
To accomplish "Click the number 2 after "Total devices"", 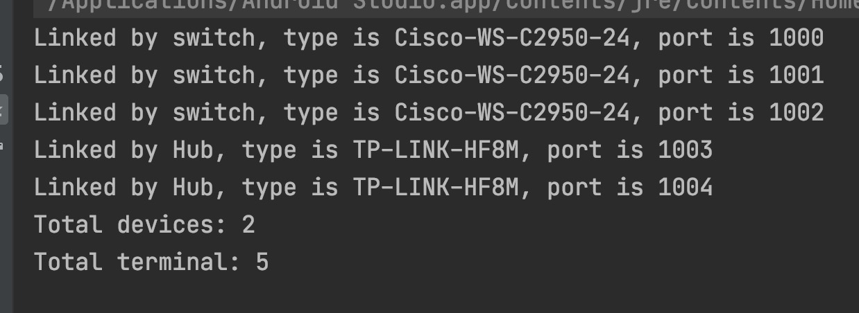I will pos(248,224).
